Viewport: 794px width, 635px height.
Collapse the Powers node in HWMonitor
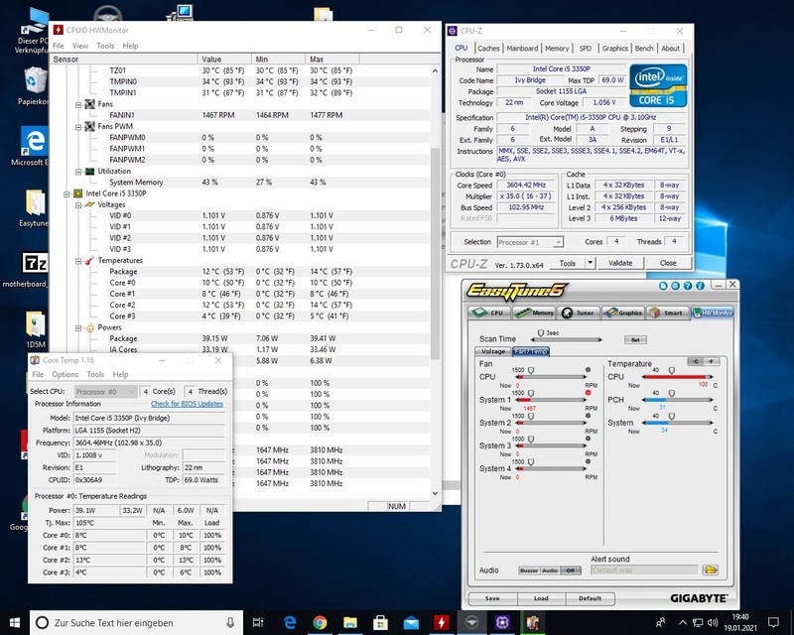coord(78,328)
